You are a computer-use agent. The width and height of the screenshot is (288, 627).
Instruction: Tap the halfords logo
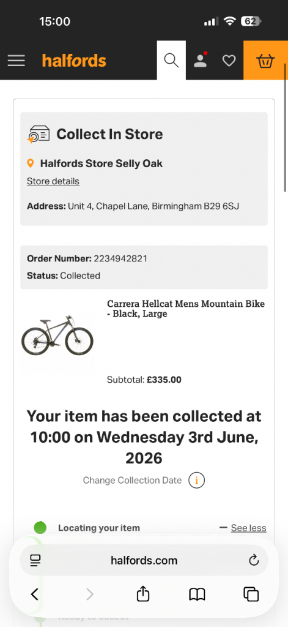74,61
